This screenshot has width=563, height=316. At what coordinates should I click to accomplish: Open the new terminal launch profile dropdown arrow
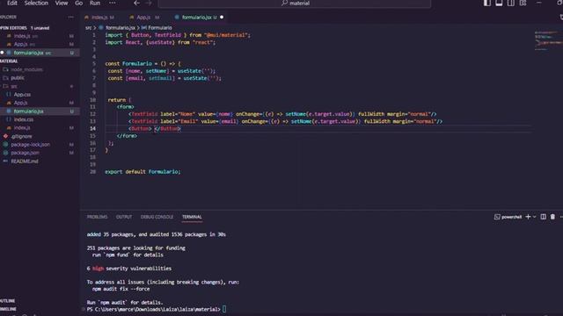[x=535, y=217]
